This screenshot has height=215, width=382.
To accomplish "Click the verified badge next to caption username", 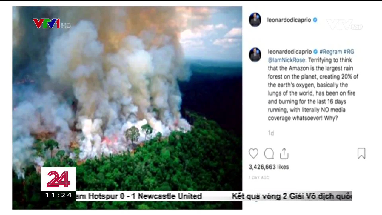I will click(x=315, y=52).
